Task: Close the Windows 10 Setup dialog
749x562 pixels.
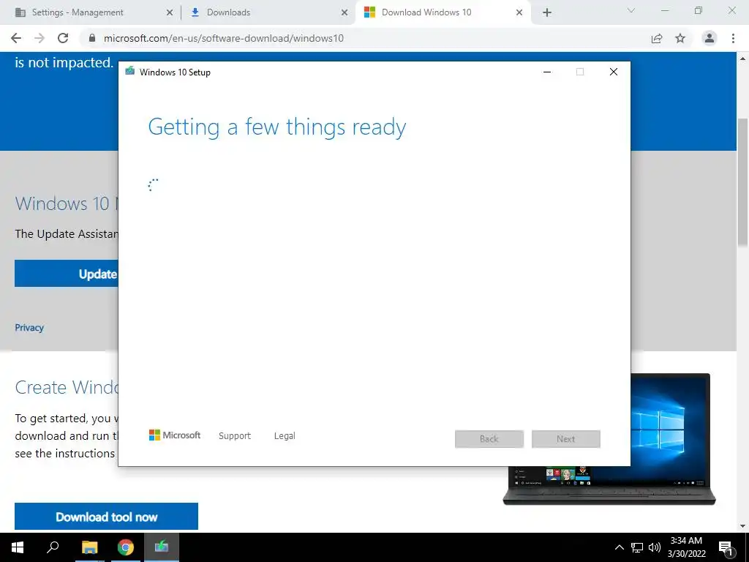Action: (x=614, y=72)
